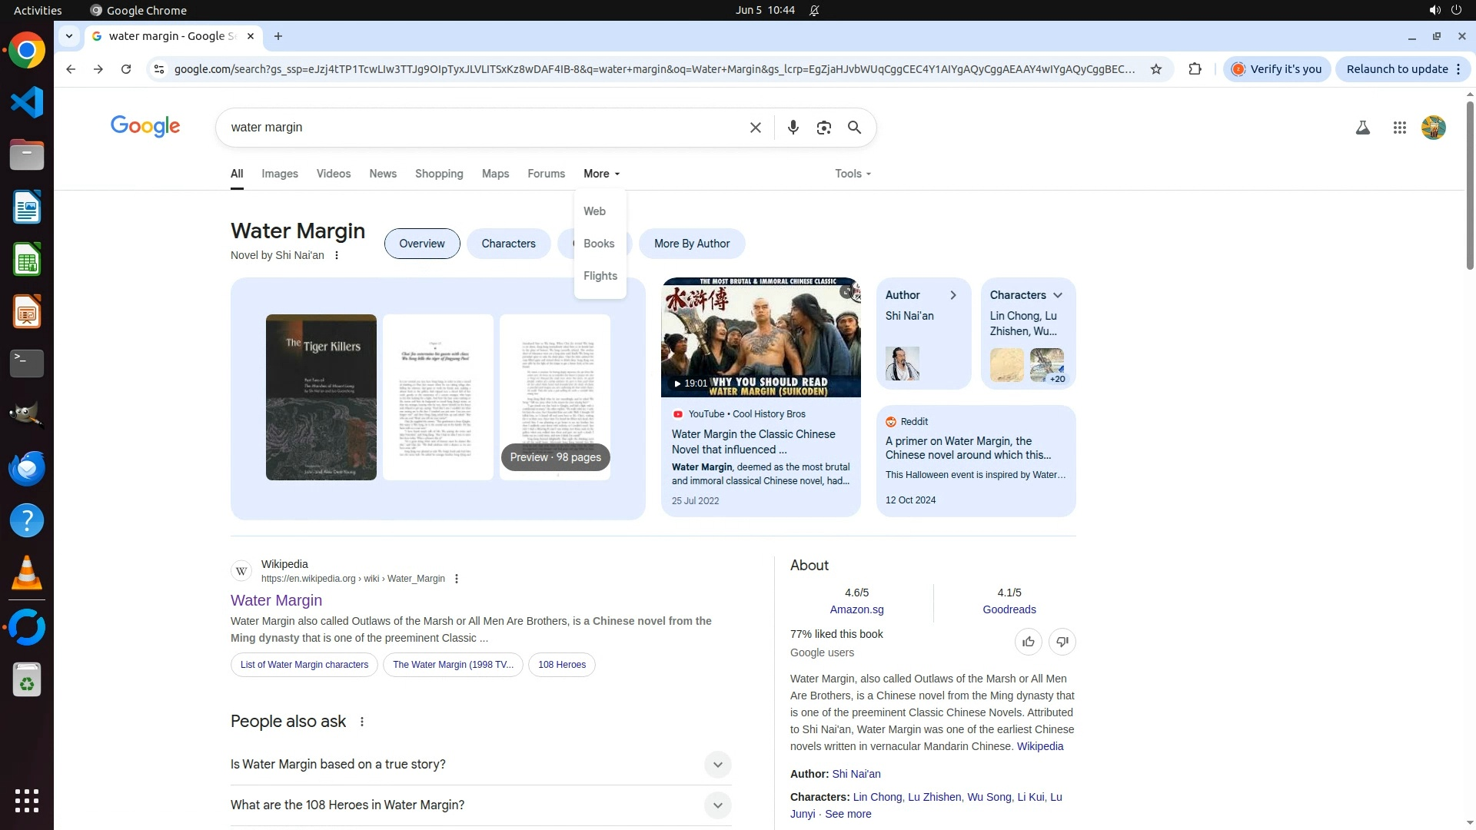
Task: Click thumbs up for this book
Action: coord(1028,642)
